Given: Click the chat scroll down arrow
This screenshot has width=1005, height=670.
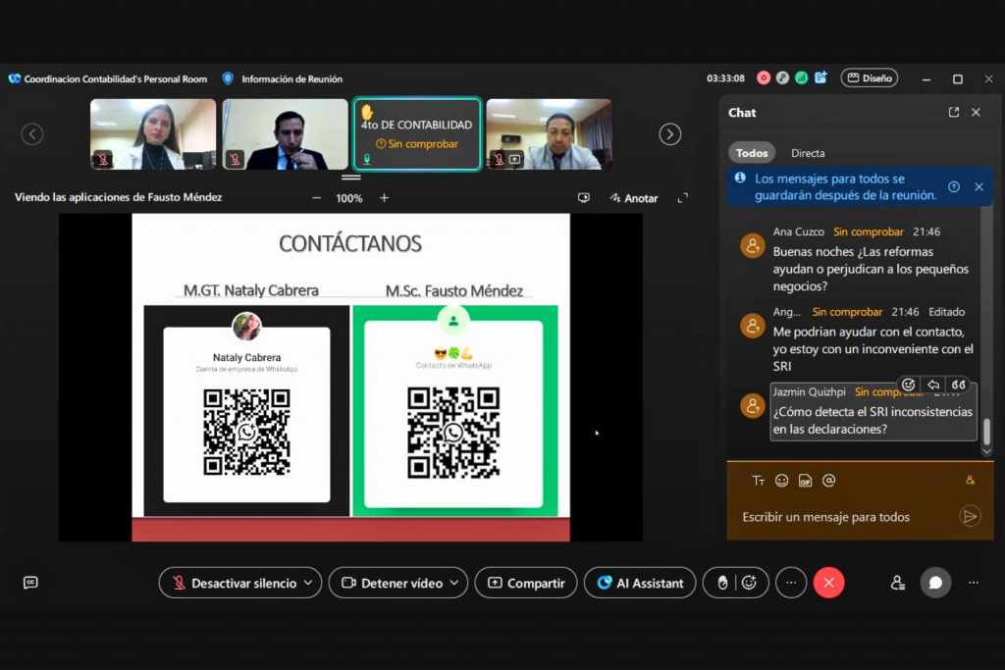Looking at the screenshot, I should tap(987, 451).
